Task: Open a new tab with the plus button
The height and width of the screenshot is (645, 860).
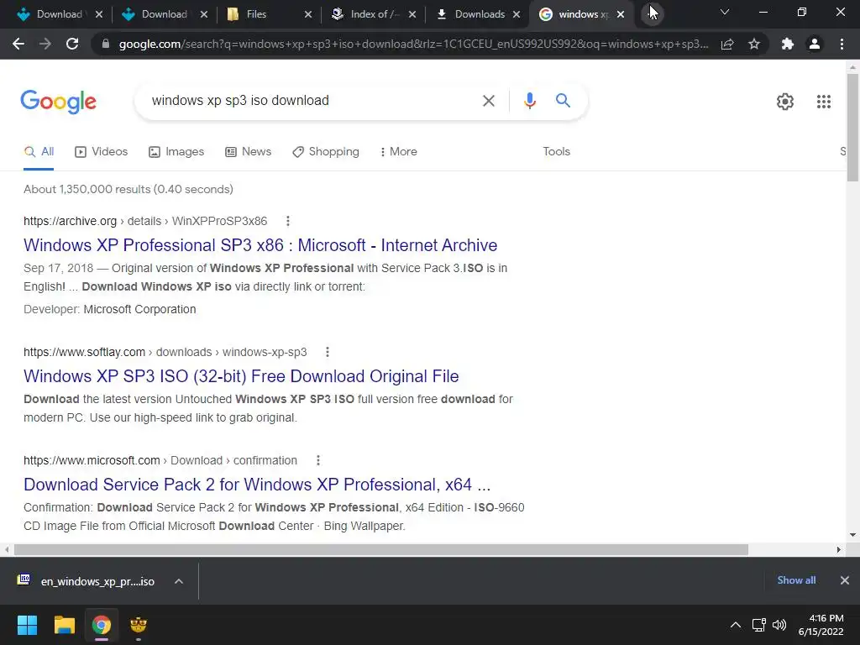Action: 652,13
